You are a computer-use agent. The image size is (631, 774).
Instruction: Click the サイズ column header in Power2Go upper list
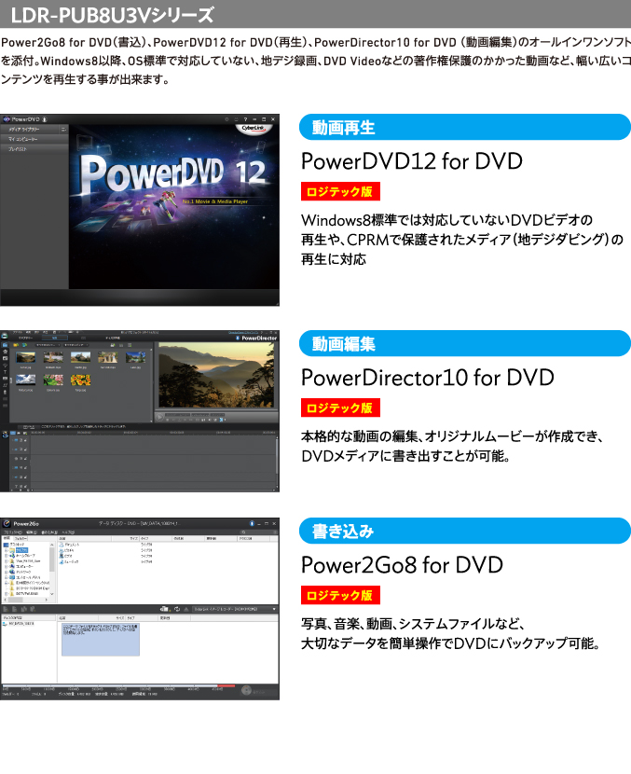pos(125,539)
